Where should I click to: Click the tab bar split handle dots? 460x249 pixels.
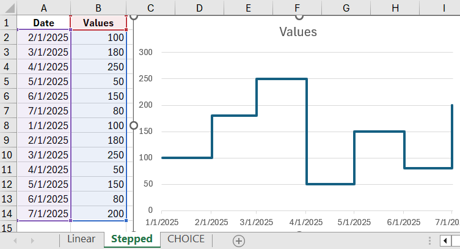pos(429,241)
